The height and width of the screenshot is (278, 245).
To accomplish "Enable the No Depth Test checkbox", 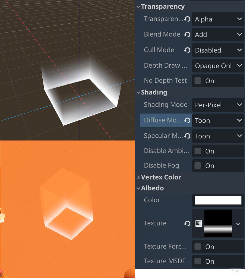I will (198, 81).
